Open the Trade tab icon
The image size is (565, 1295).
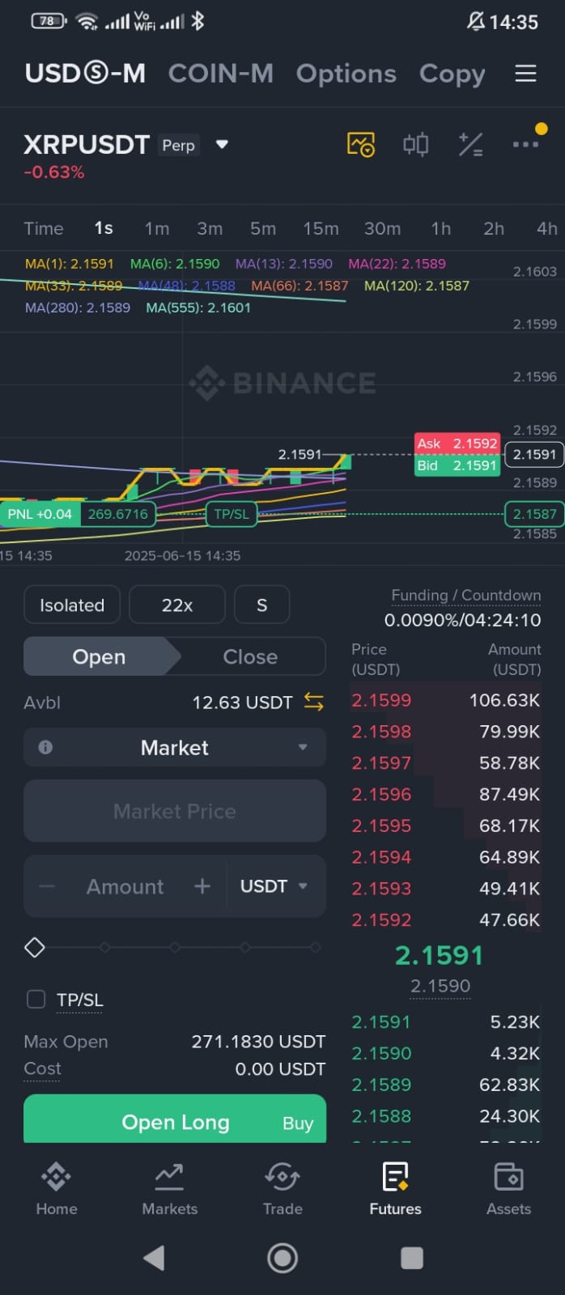click(x=282, y=1176)
